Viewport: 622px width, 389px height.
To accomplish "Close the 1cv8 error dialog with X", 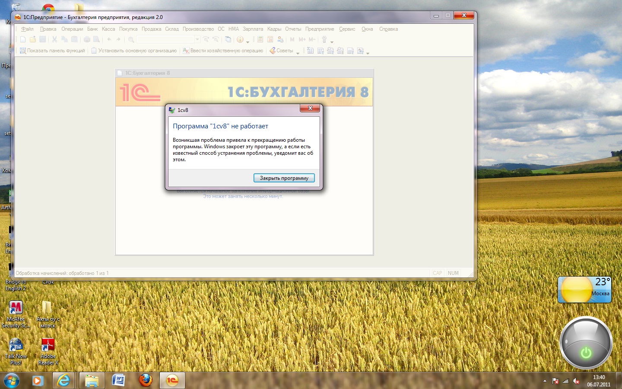I will click(x=310, y=108).
